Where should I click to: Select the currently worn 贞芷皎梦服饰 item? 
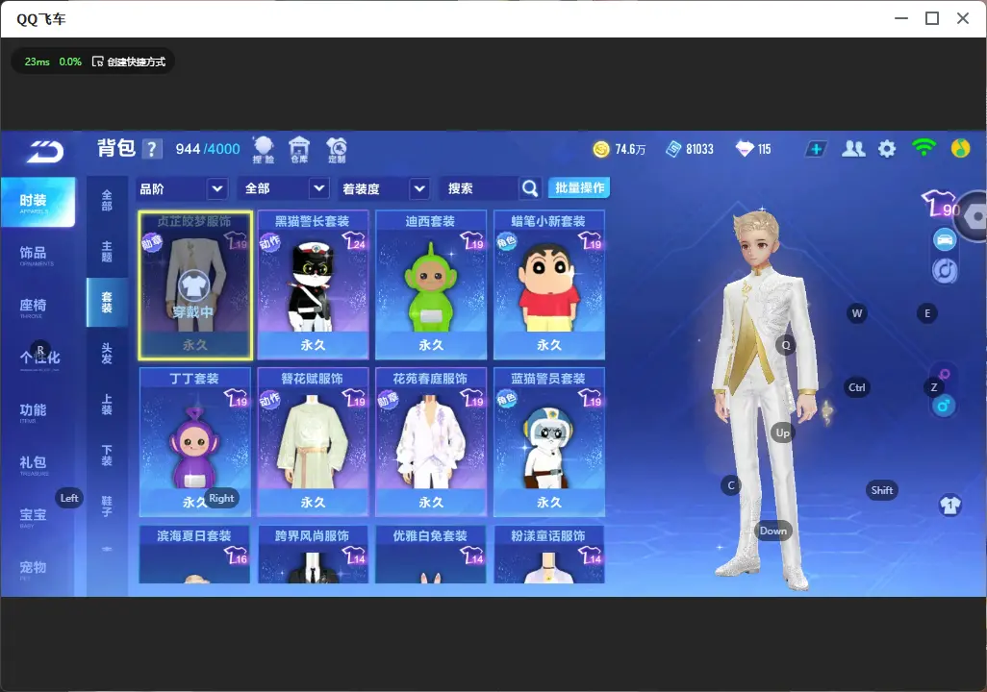195,285
